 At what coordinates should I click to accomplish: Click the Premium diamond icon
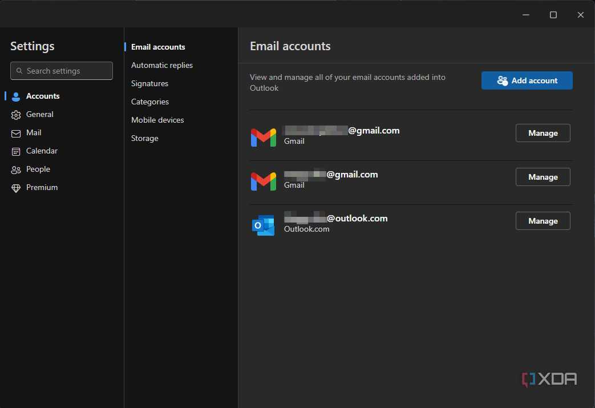click(x=16, y=188)
